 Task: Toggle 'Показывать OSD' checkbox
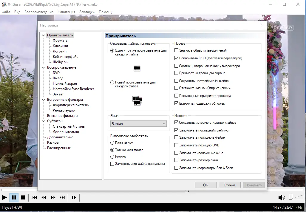coord(208,58)
